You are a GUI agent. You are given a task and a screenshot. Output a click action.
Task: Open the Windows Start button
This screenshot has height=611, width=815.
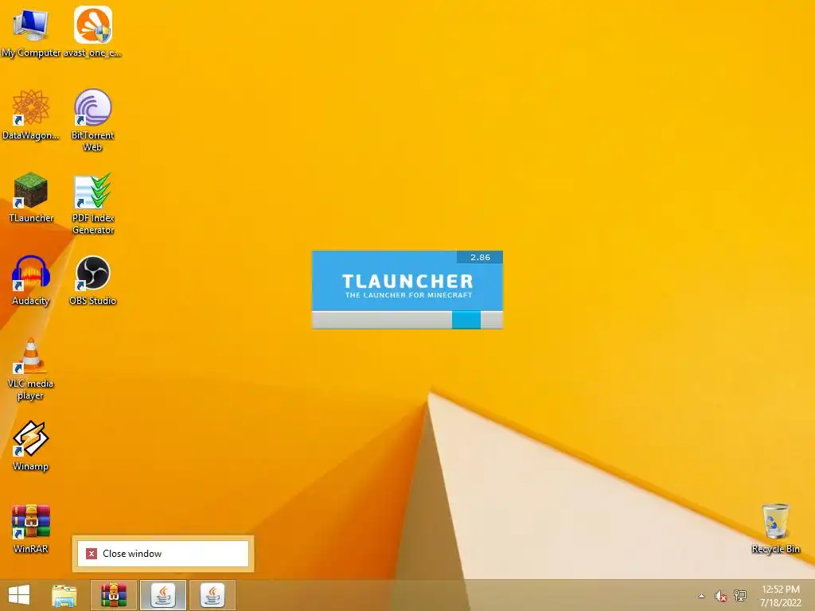[x=19, y=595]
